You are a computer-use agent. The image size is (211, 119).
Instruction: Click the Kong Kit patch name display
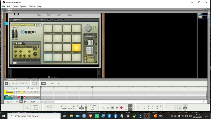(x=23, y=25)
